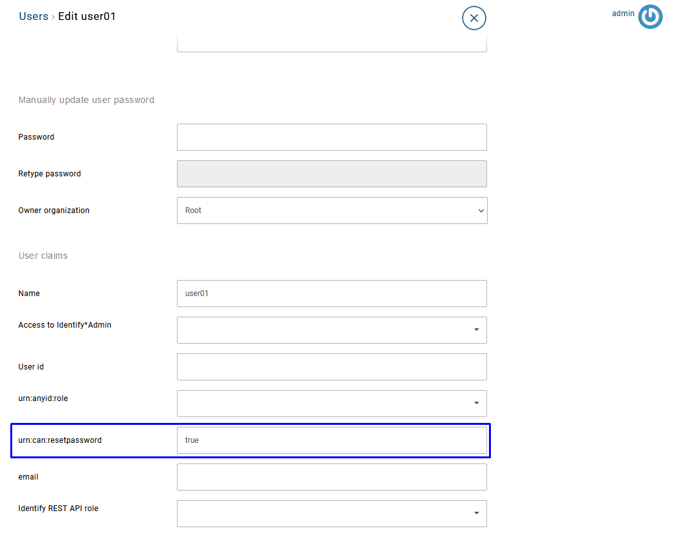
Task: Select the urn:can:resetpassword field with value true
Action: pyautogui.click(x=331, y=440)
